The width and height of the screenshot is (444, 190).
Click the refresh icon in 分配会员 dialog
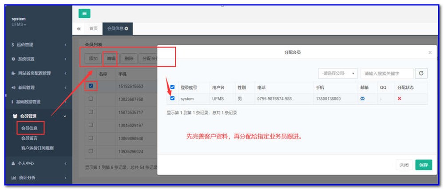421,73
